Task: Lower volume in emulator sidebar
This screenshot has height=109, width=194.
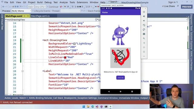Action: 144,21
